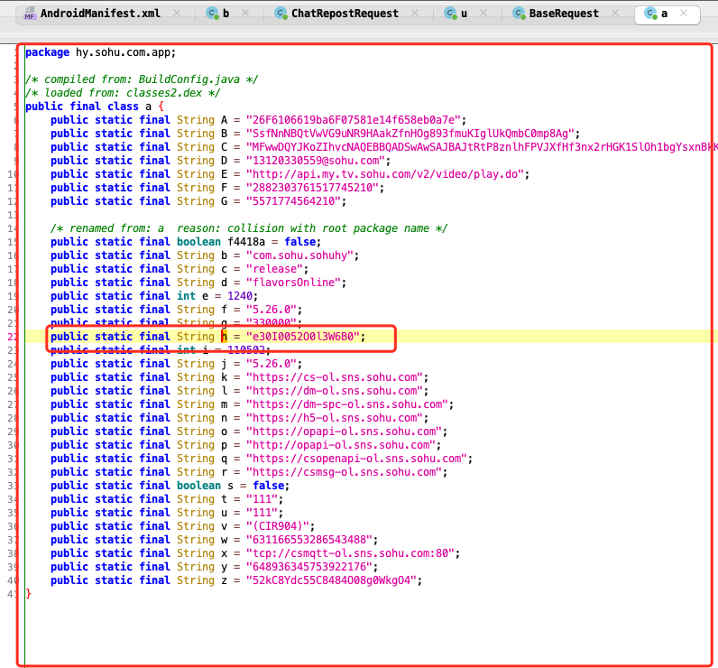The height and width of the screenshot is (668, 718).
Task: Click the class icon on ChatRepostRequest tab
Action: 281,14
